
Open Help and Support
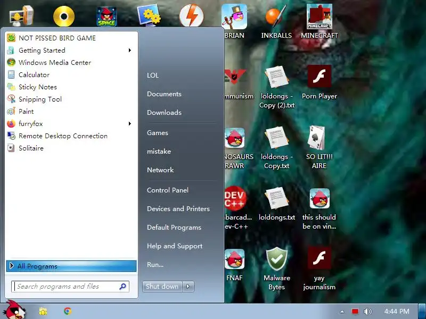tap(175, 246)
